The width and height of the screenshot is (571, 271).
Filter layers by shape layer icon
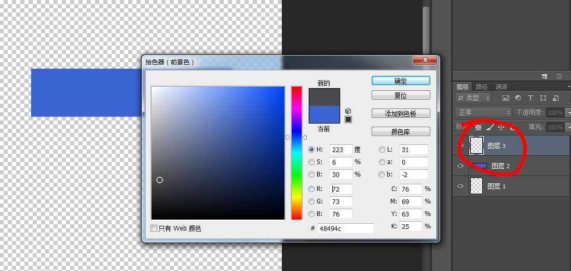coord(543,98)
